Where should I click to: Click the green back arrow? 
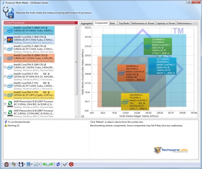45,164
